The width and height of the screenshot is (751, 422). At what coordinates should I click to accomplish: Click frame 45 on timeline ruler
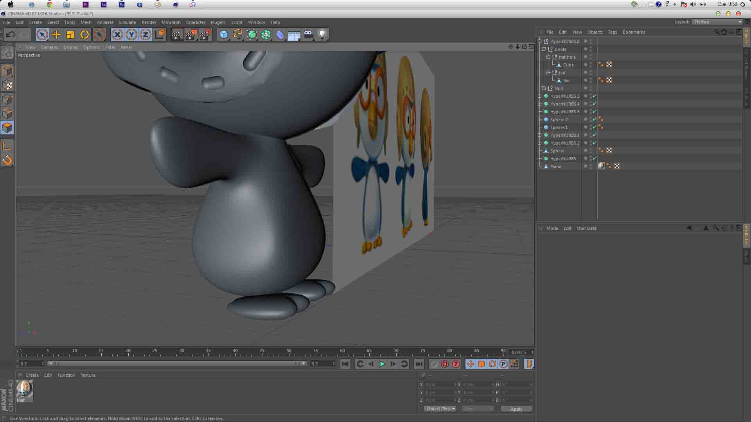262,351
